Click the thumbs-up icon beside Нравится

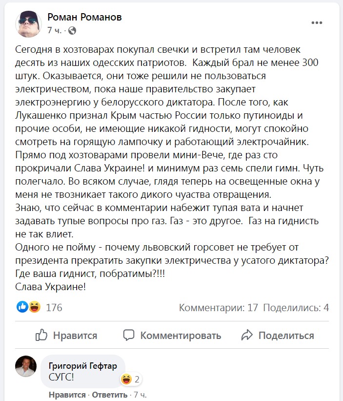pos(41,335)
